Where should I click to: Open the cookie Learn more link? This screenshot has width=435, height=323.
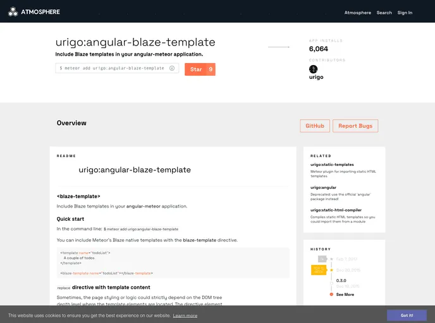[185, 315]
